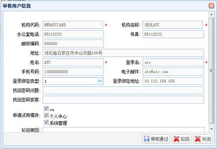Click the 审核通过 approve button
Image resolution: width=218 pixels, height=149 pixels.
point(156,139)
